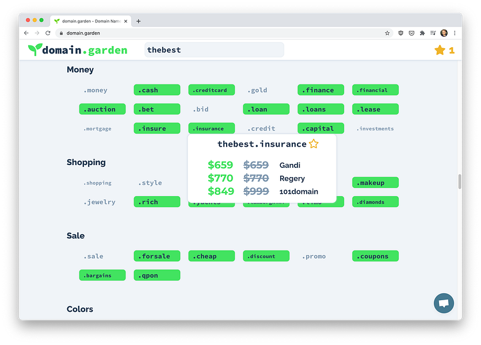Go back to the previous page
Viewport: 481px width, 345px height.
[x=26, y=33]
